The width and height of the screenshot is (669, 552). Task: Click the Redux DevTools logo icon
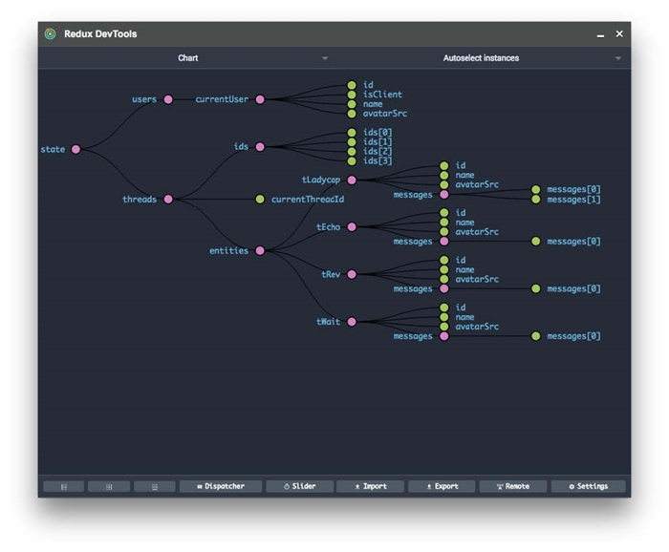[50, 34]
